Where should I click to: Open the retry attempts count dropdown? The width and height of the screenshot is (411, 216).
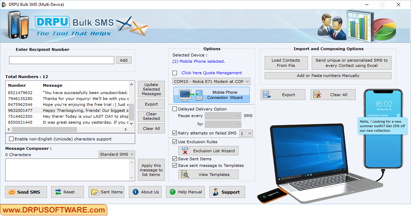(x=246, y=133)
